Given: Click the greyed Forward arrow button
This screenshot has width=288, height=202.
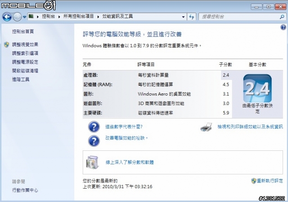Looking at the screenshot, I should click(17, 17).
